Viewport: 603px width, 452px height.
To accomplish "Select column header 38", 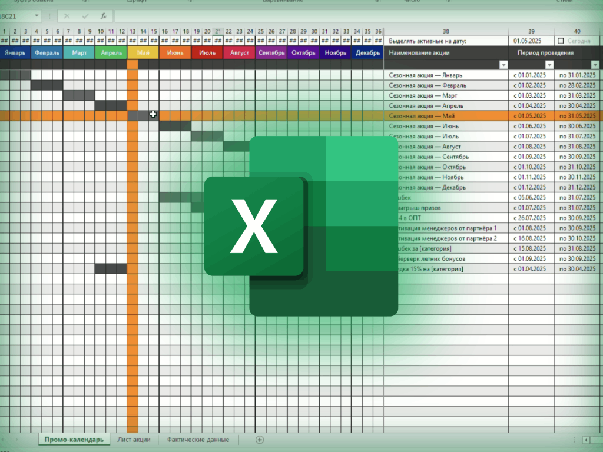I will tap(446, 31).
